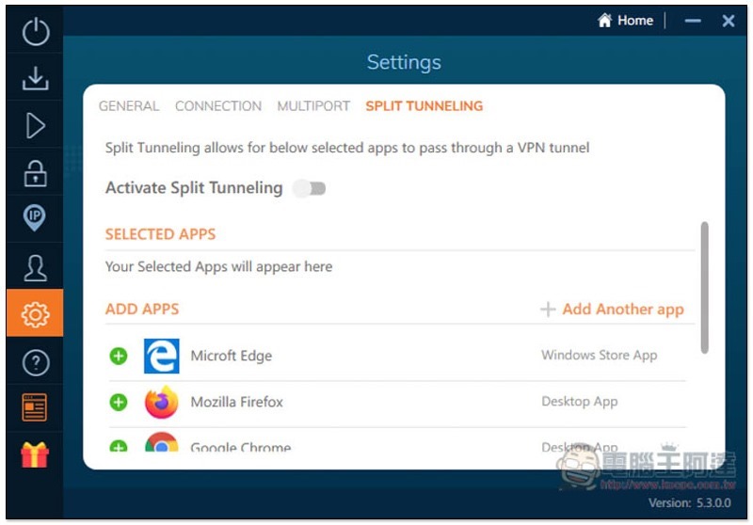The height and width of the screenshot is (525, 753).
Task: Click the house icon beside Home
Action: point(604,20)
